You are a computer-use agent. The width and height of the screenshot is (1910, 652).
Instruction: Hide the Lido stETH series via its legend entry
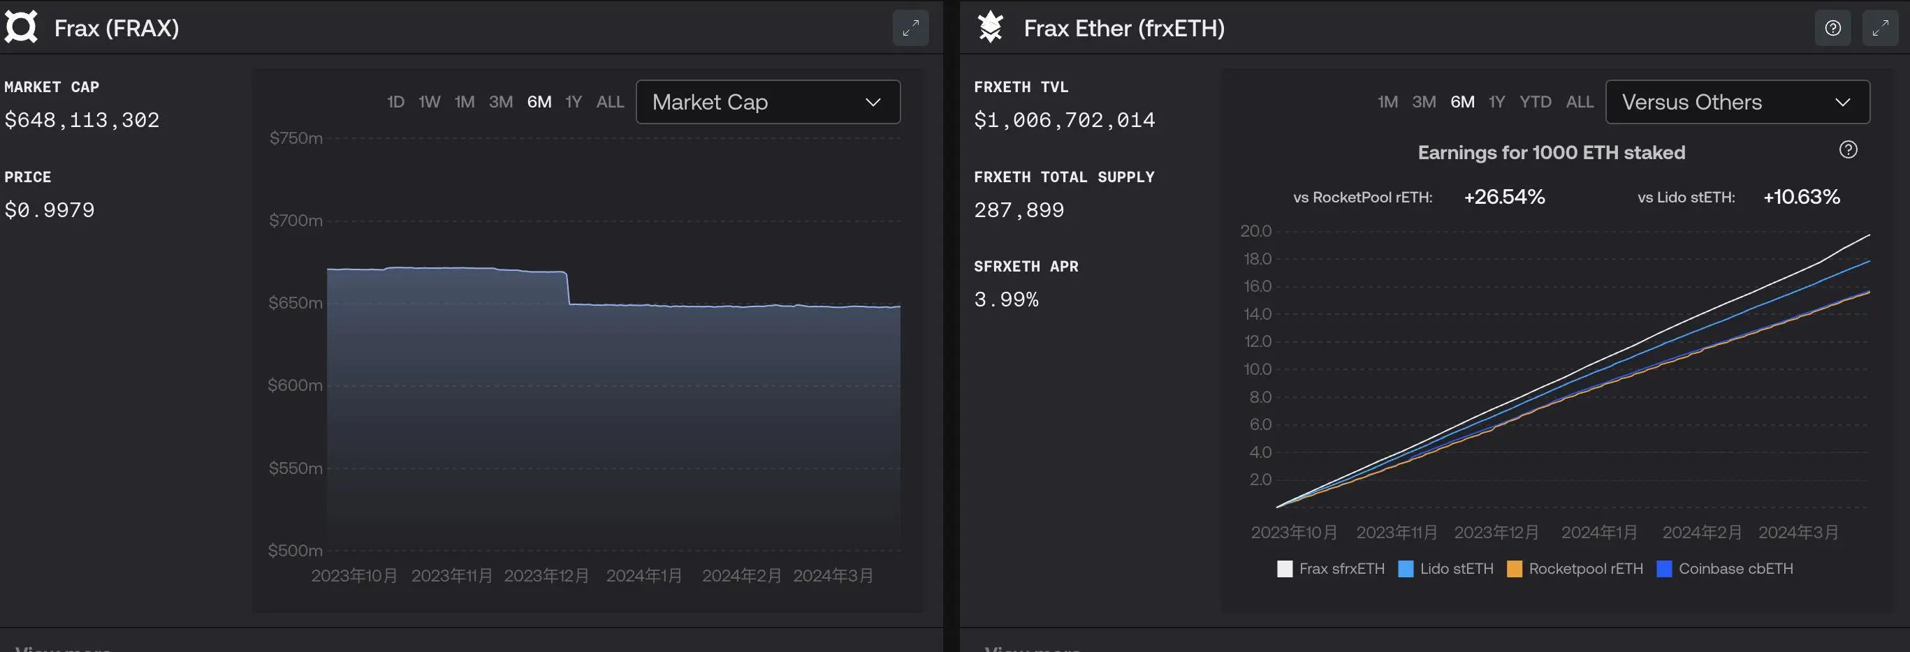[x=1444, y=568]
